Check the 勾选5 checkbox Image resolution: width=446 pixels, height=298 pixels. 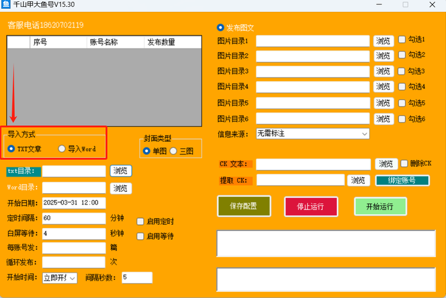click(402, 103)
